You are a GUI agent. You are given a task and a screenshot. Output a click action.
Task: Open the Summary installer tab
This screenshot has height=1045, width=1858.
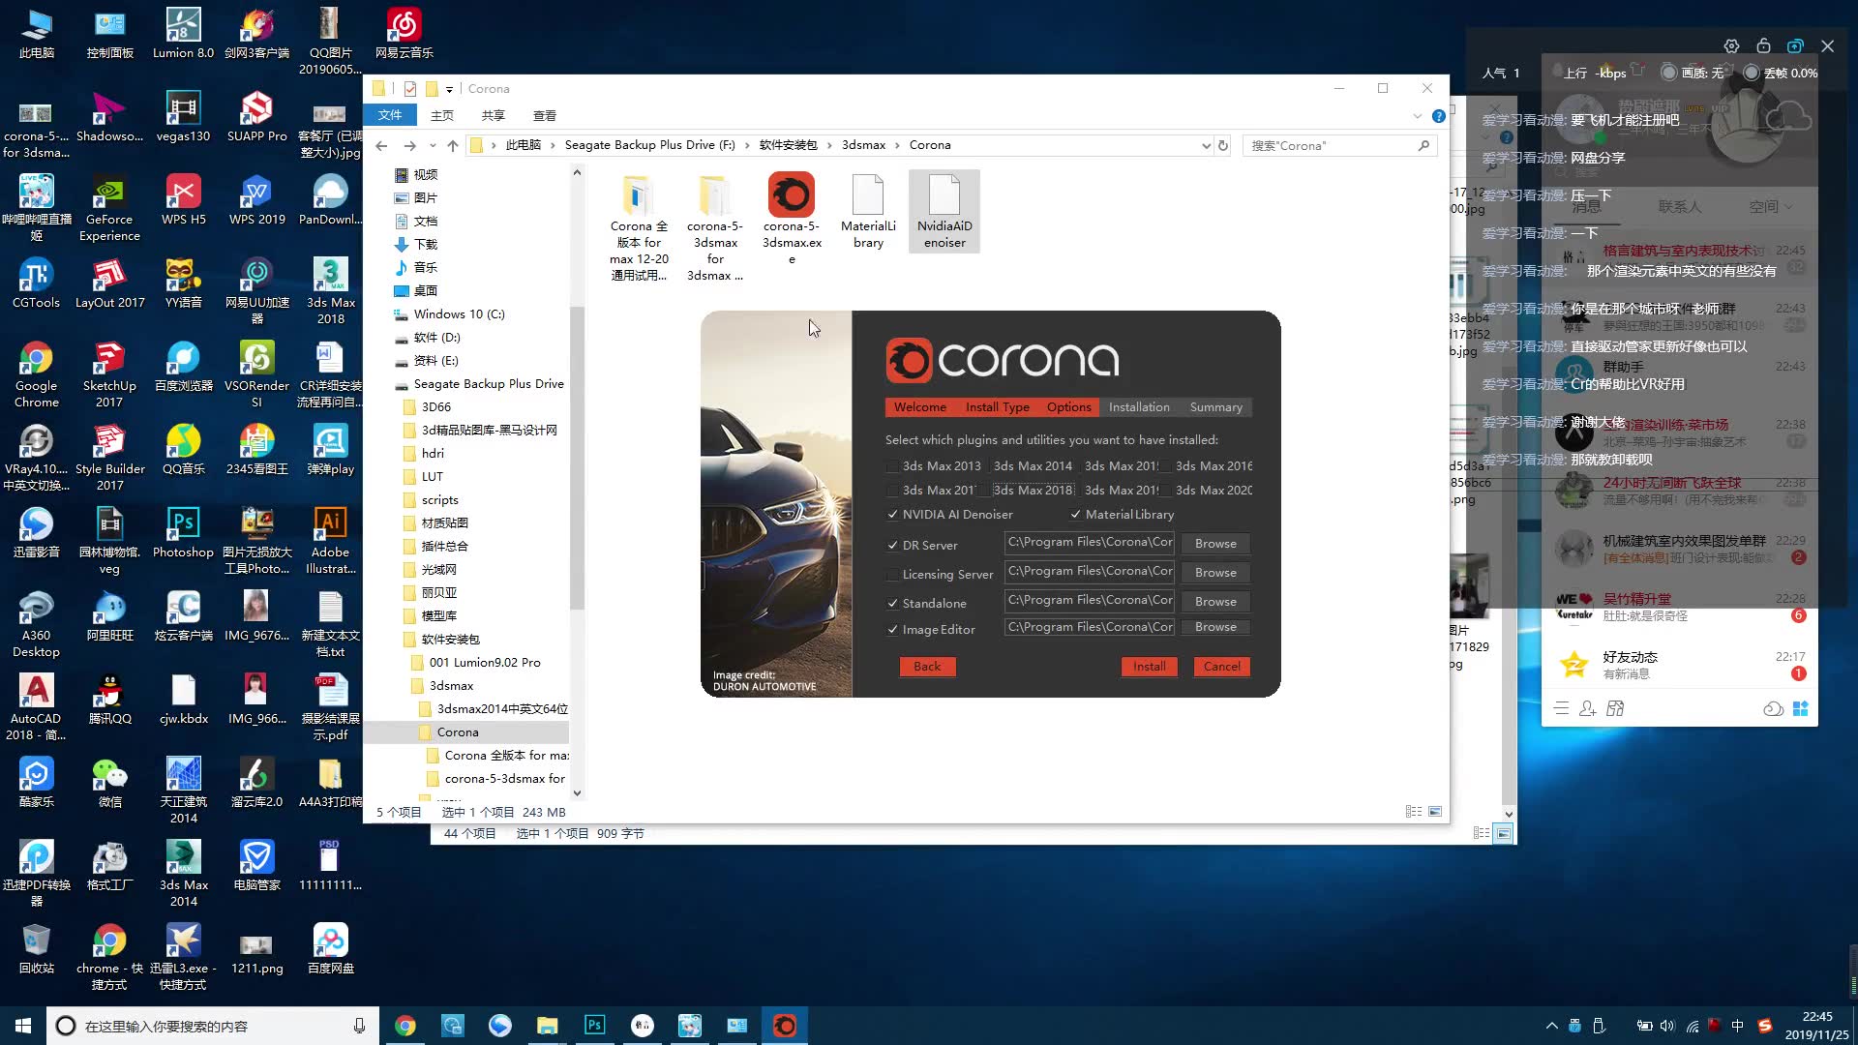coord(1215,407)
